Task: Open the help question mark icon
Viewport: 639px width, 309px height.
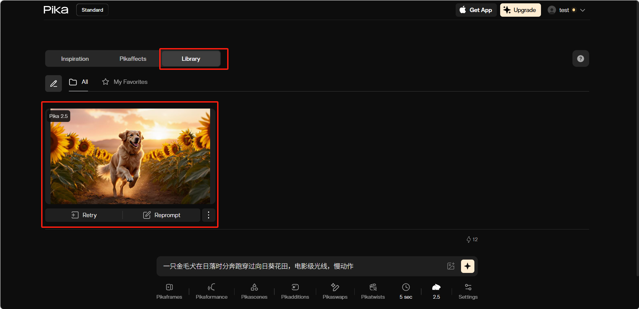Action: (580, 59)
